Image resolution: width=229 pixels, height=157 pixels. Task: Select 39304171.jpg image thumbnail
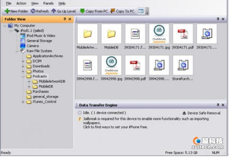(x=159, y=34)
